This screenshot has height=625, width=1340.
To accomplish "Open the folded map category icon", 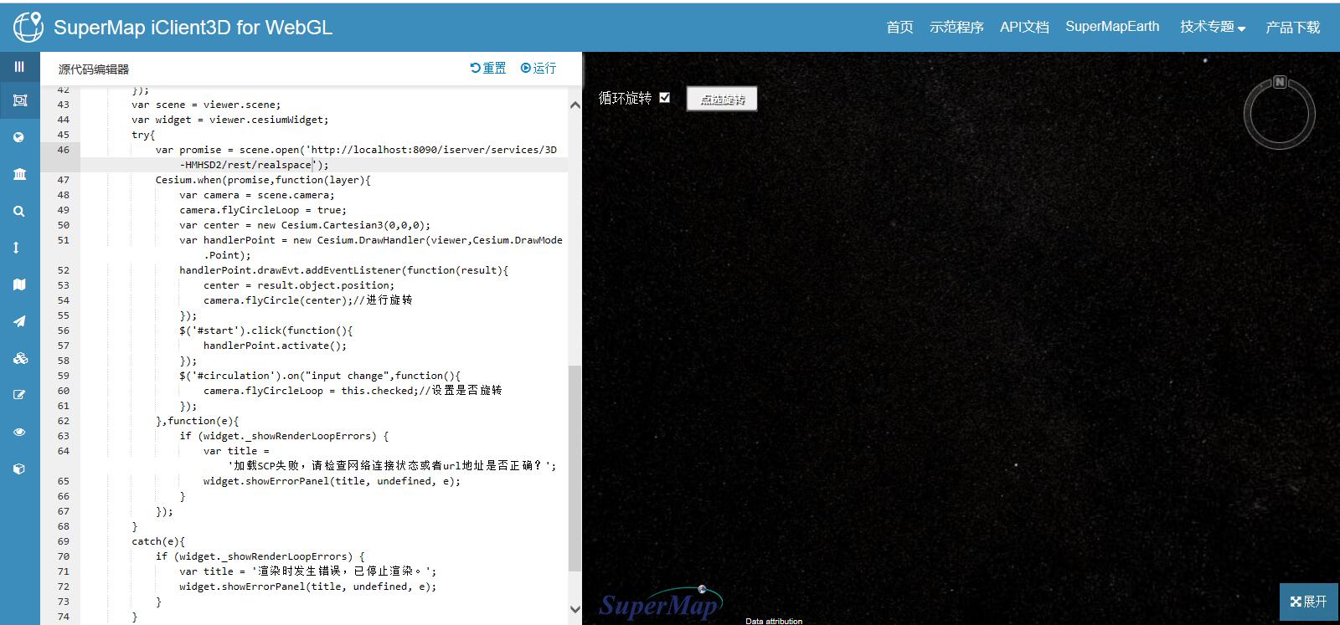I will (x=19, y=284).
